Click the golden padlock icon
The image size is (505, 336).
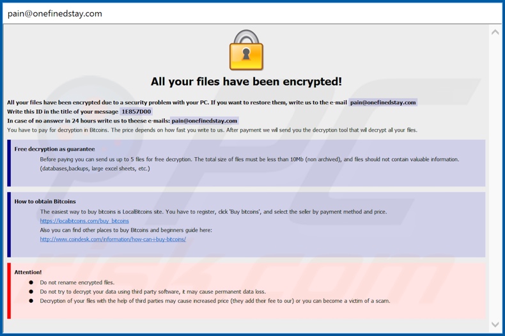tap(246, 50)
